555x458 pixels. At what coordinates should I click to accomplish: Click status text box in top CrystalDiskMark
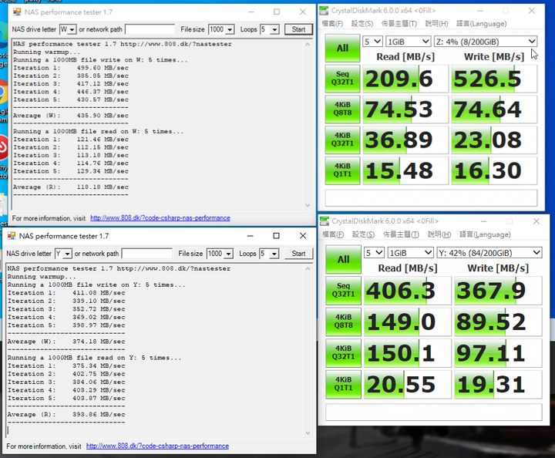[x=431, y=198]
